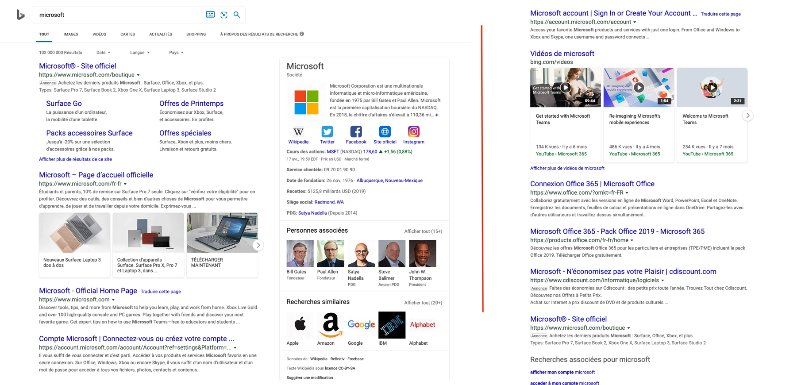This screenshot has height=385, width=805.
Task: Open the Offres de Printemps sitelink
Action: 191,104
